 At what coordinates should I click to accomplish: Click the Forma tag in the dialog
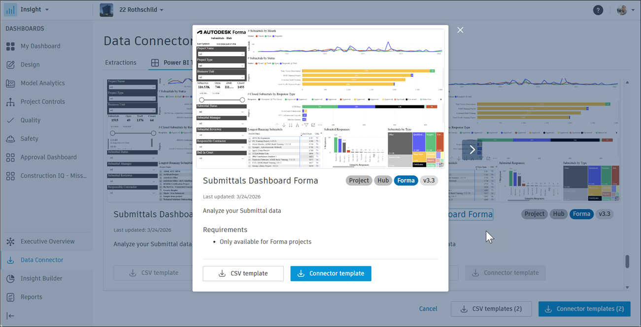tap(406, 181)
